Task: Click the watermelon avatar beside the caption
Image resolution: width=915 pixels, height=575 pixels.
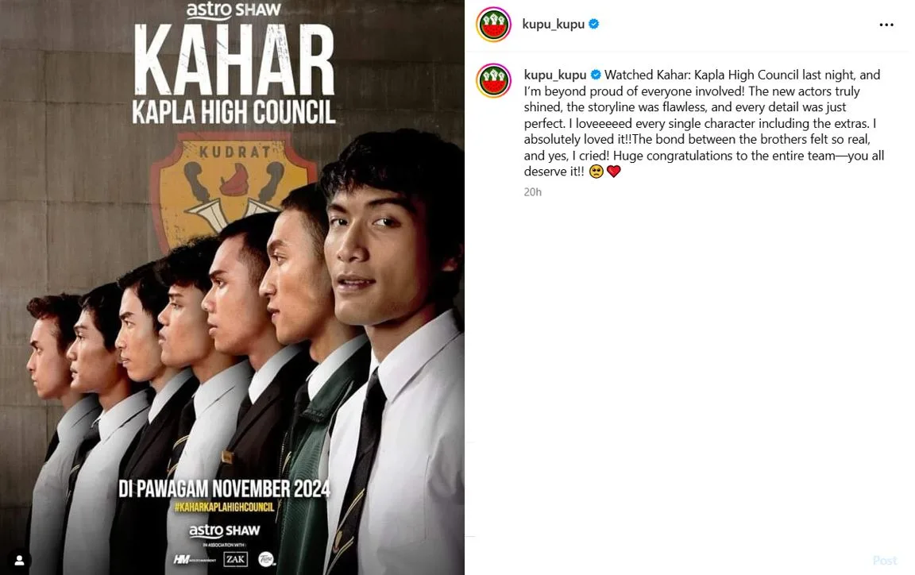Action: (494, 80)
